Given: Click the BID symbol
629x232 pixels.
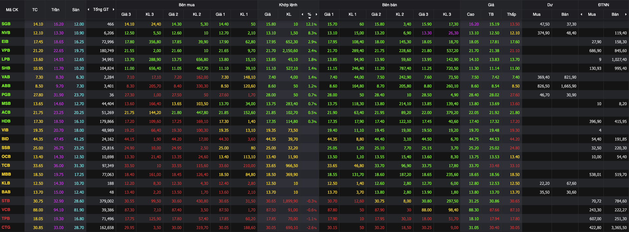Looking at the screenshot, I should pyautogui.click(x=5, y=139).
